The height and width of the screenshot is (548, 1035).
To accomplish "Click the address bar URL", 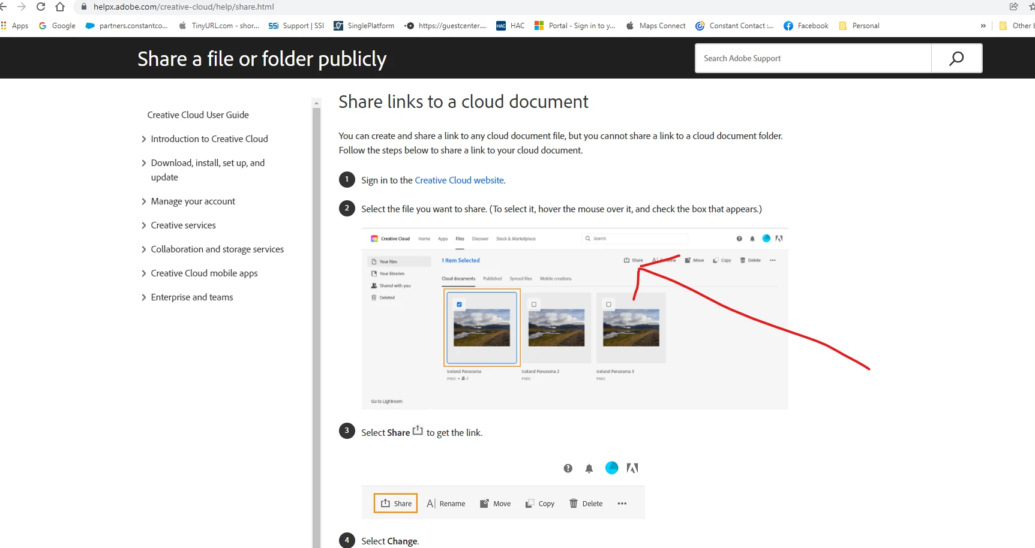I will [184, 7].
